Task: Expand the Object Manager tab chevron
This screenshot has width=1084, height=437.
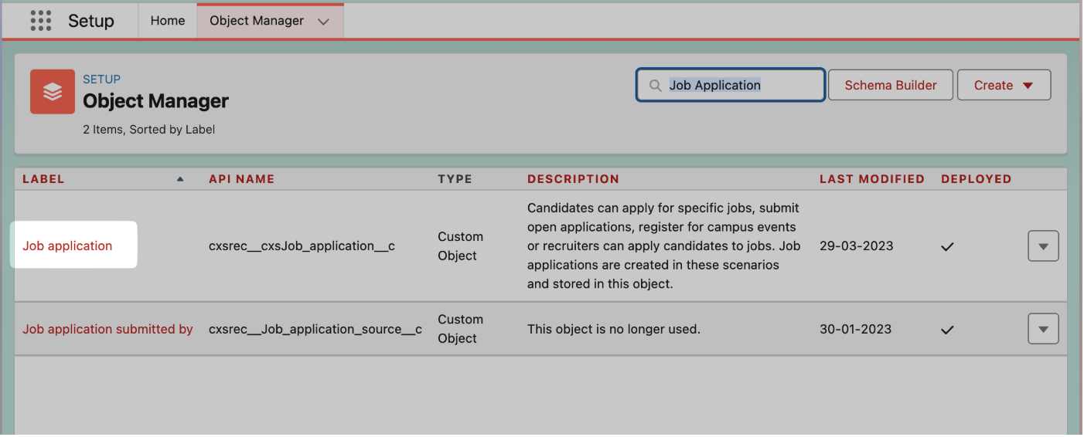Action: click(x=324, y=22)
